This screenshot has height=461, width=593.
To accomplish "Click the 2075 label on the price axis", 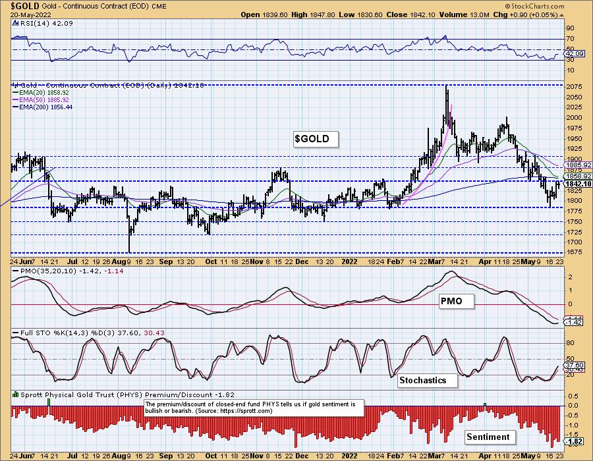I will point(574,86).
